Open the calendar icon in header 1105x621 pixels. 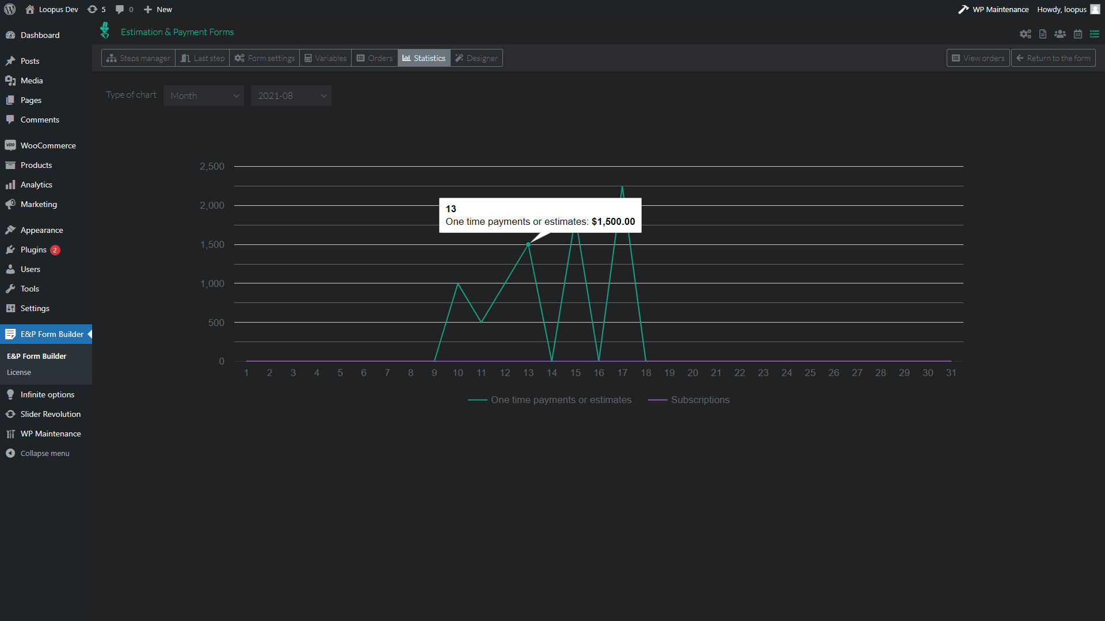[x=1078, y=34]
